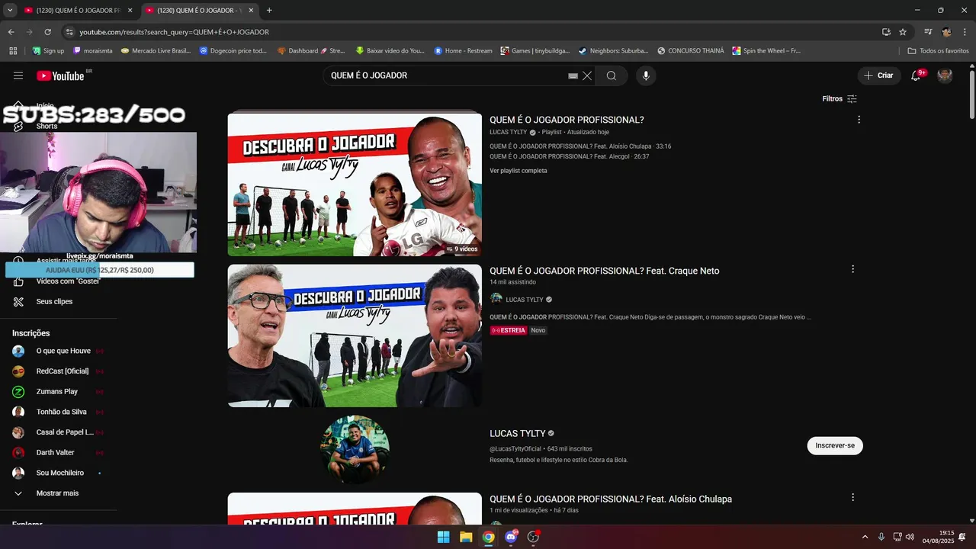The height and width of the screenshot is (549, 976).
Task: Click the Criar create button
Action: (878, 75)
